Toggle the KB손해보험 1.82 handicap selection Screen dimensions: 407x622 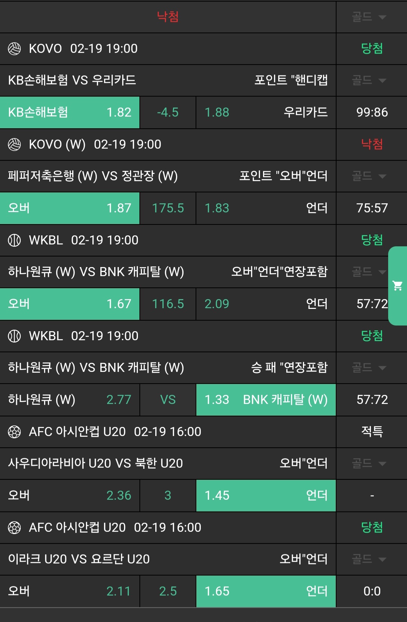point(70,112)
